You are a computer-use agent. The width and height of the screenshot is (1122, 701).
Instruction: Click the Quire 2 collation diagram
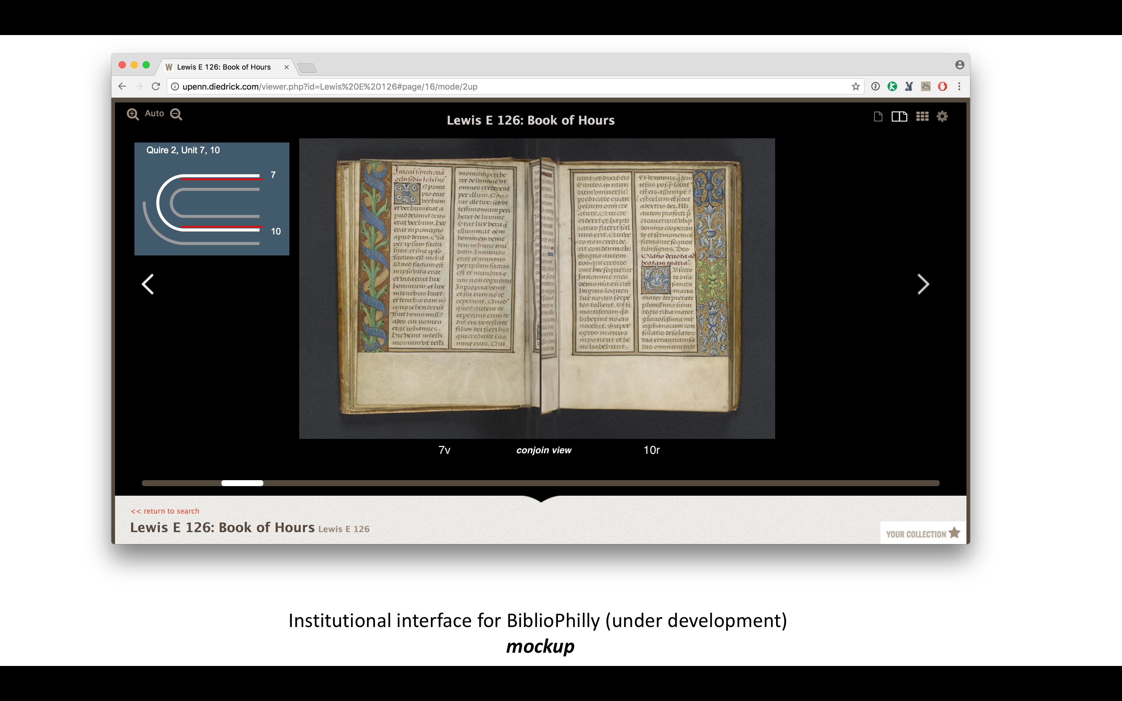tap(212, 199)
